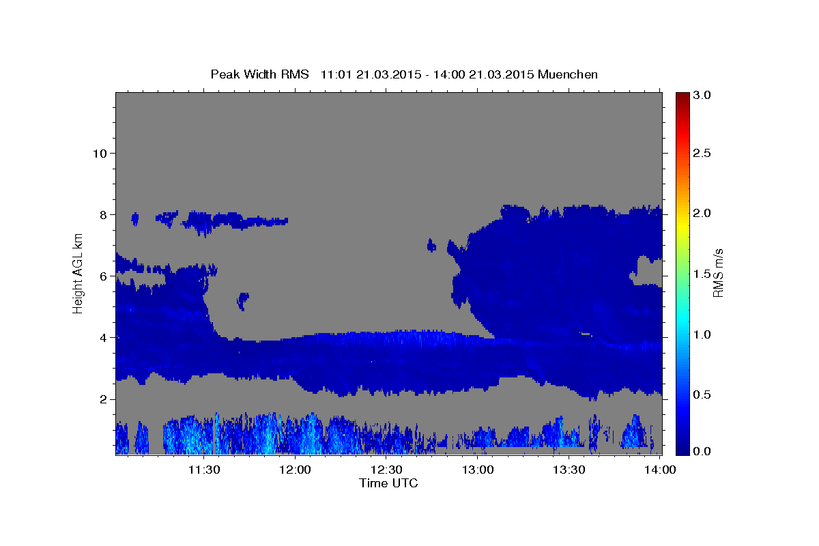The width and height of the screenshot is (819, 546).
Task: Click the colorbar value 2.5
Action: pos(703,153)
